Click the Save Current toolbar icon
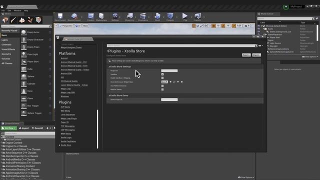 (x=60, y=16)
